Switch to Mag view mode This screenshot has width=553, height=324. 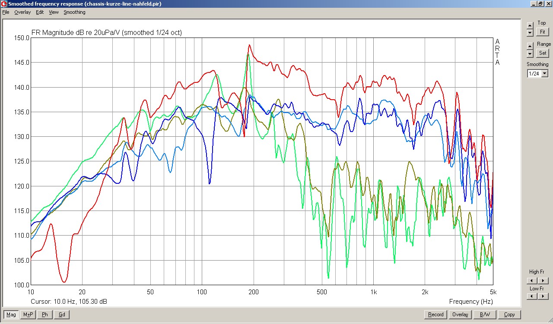(11, 315)
